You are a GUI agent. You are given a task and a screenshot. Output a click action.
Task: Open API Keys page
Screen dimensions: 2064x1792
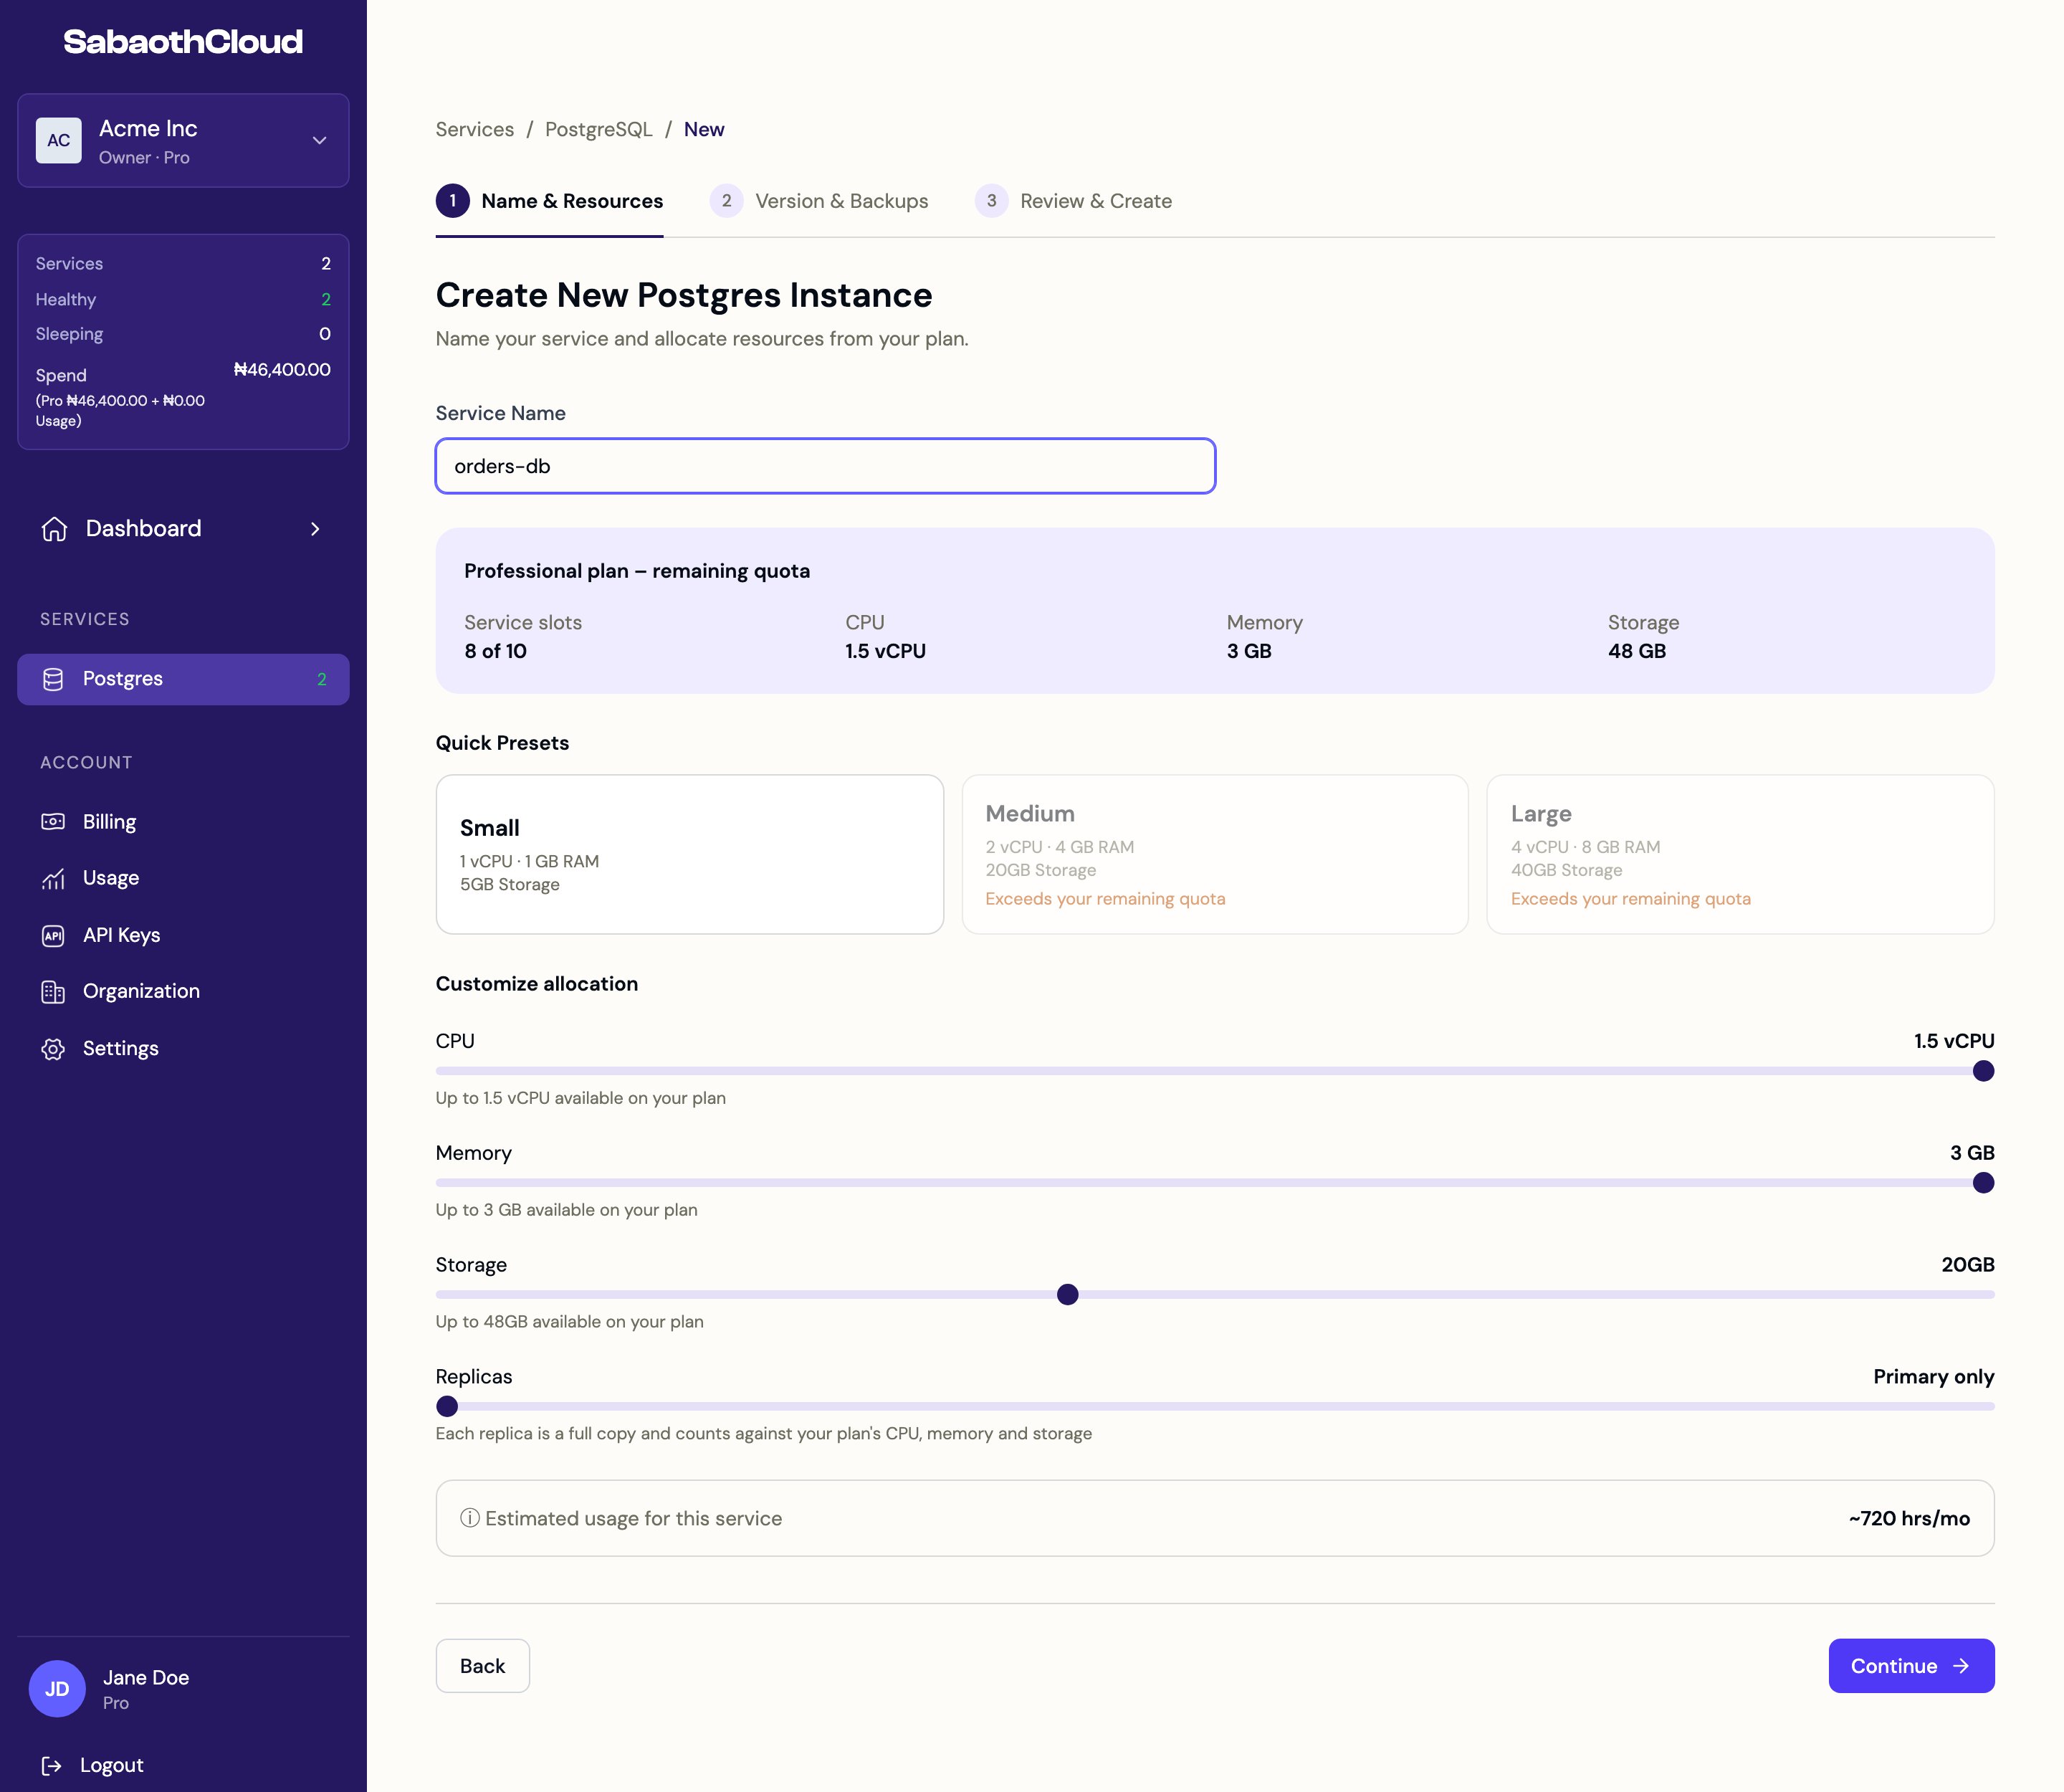point(183,935)
